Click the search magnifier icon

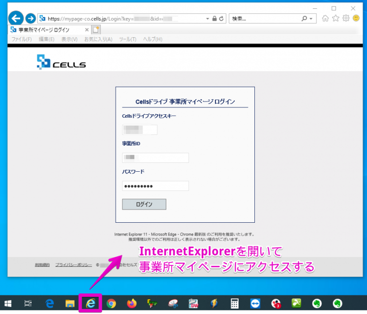(x=304, y=19)
